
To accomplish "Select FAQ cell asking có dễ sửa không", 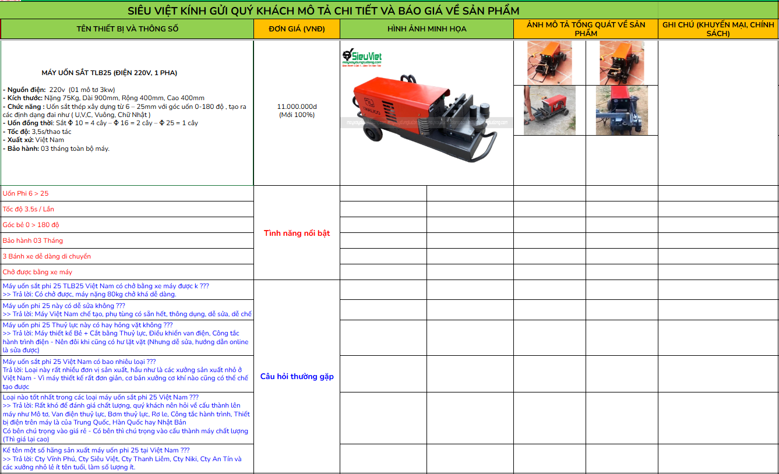I will [x=127, y=310].
